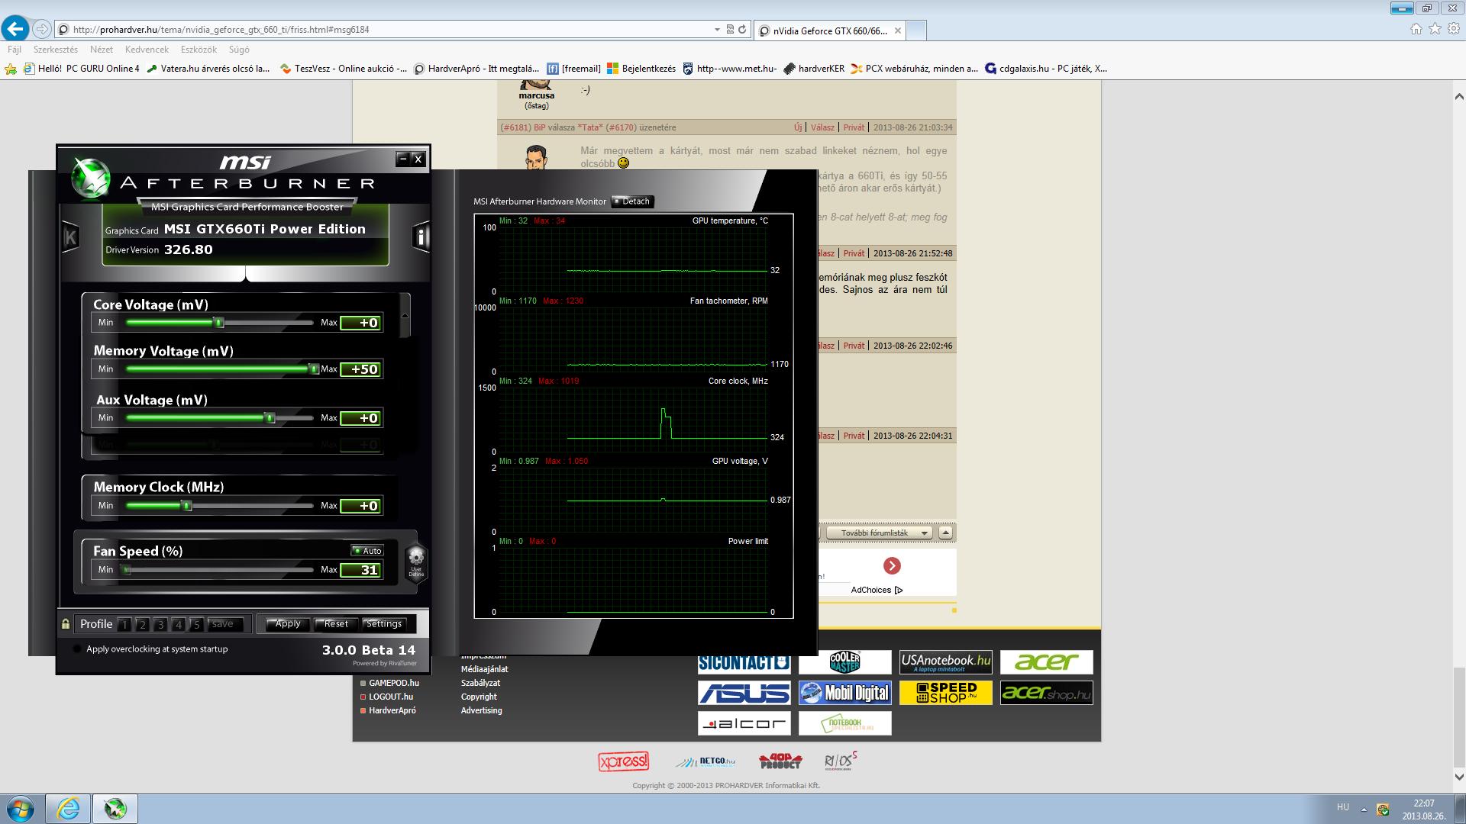Image resolution: width=1466 pixels, height=824 pixels.
Task: Open the Speed Shop sponsor logo
Action: pyautogui.click(x=945, y=693)
